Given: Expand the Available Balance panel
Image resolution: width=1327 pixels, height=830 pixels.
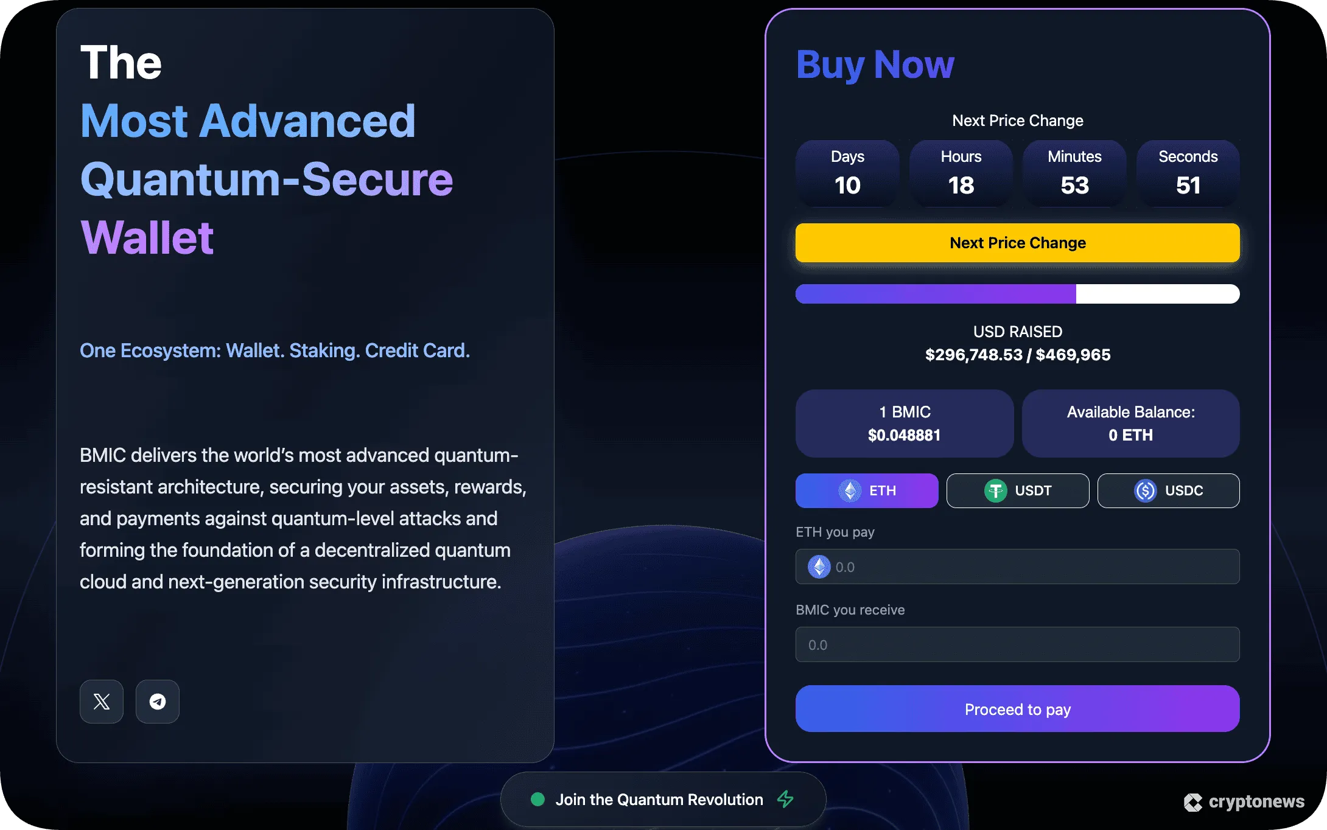Looking at the screenshot, I should 1130,424.
